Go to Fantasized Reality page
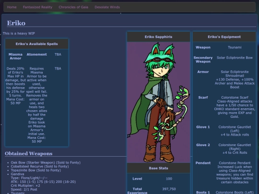The height and width of the screenshot is (194, 259). point(37,7)
